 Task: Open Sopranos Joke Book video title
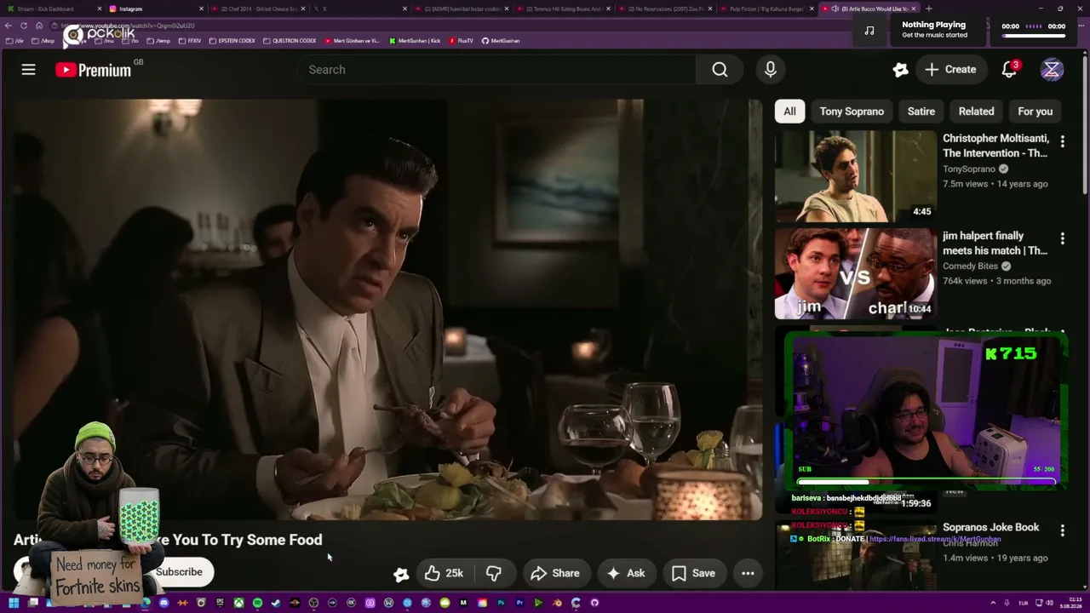pyautogui.click(x=990, y=527)
